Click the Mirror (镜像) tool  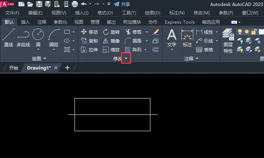tap(111, 41)
